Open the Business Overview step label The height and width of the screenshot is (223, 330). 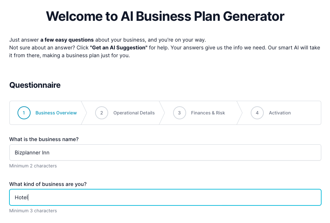click(x=56, y=113)
